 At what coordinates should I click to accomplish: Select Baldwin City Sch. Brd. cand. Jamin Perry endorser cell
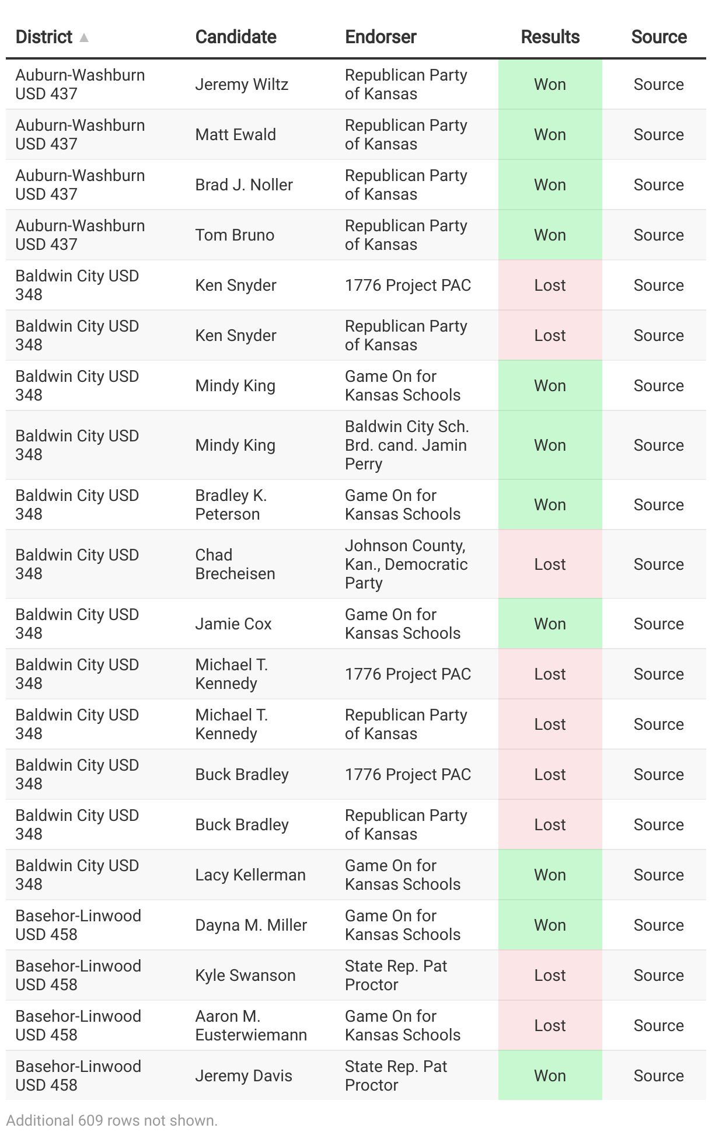click(407, 445)
